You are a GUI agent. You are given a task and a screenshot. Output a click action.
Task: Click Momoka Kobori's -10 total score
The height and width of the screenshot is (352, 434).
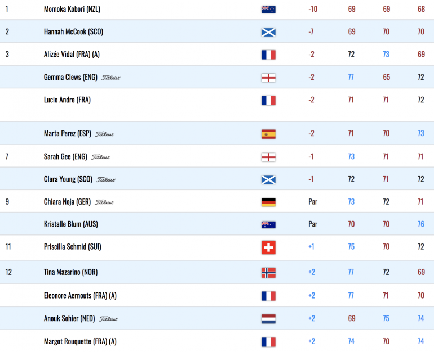(x=313, y=9)
